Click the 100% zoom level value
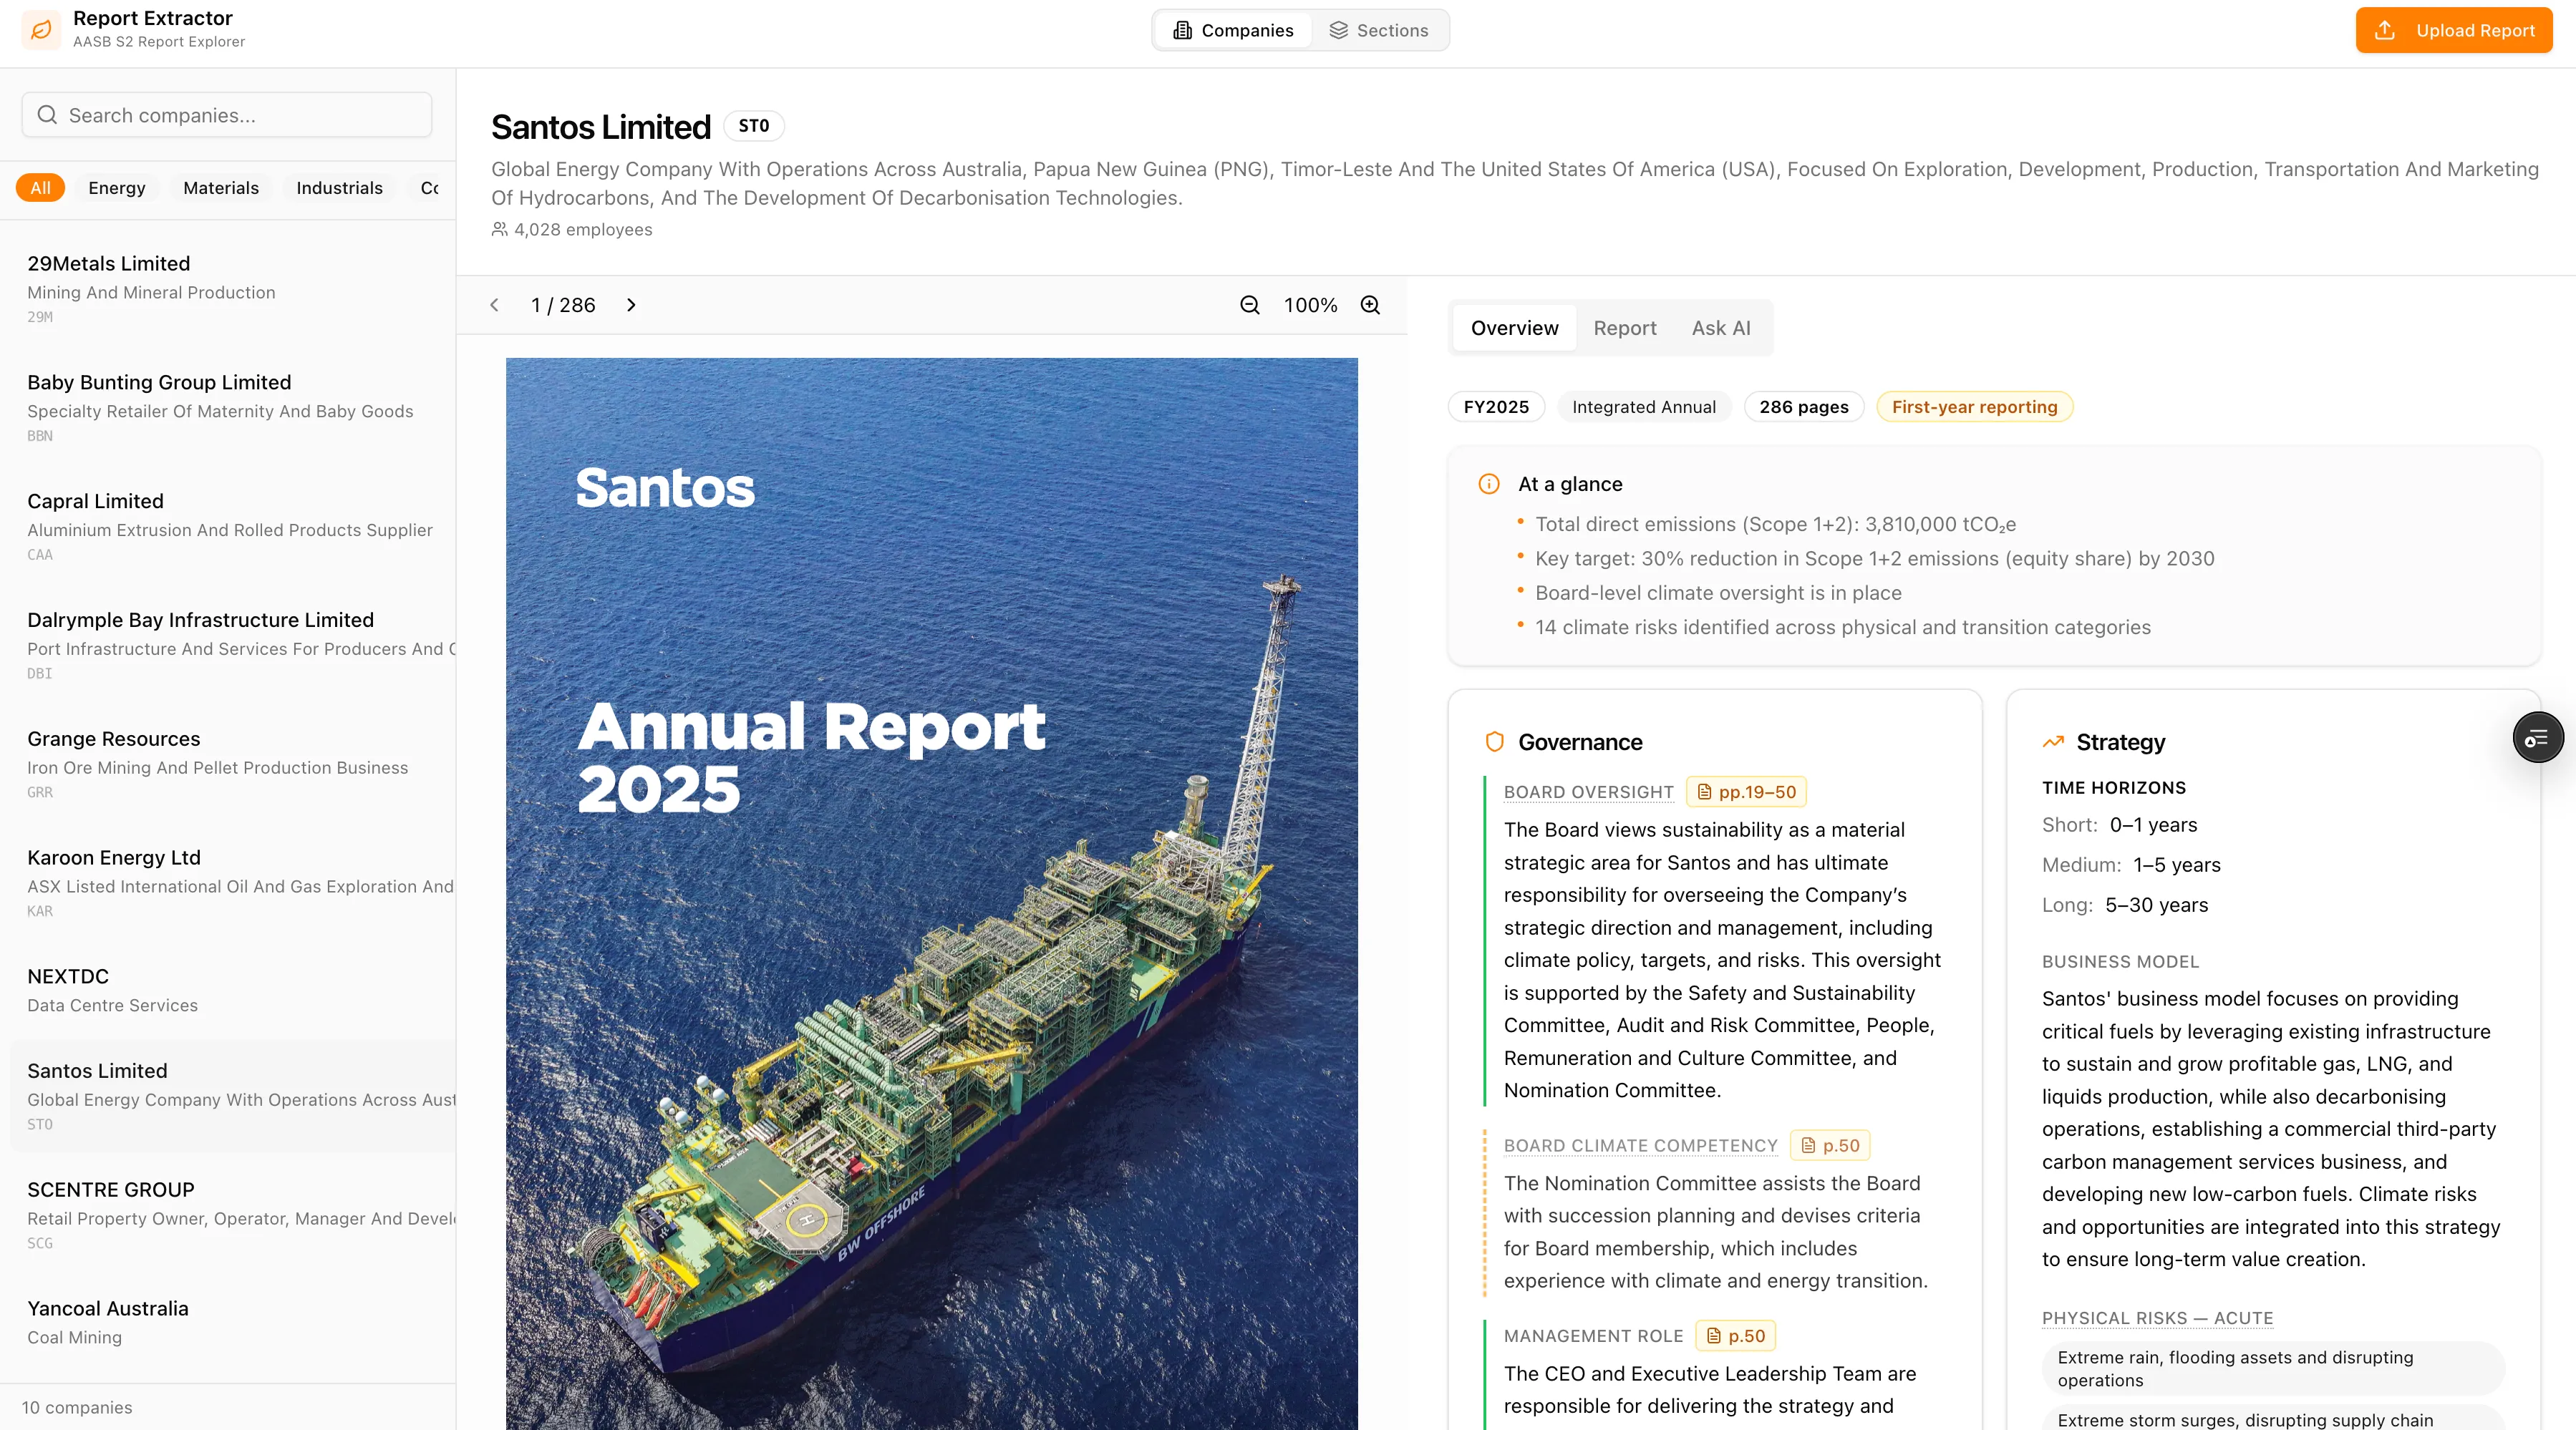2576x1430 pixels. pyautogui.click(x=1310, y=305)
